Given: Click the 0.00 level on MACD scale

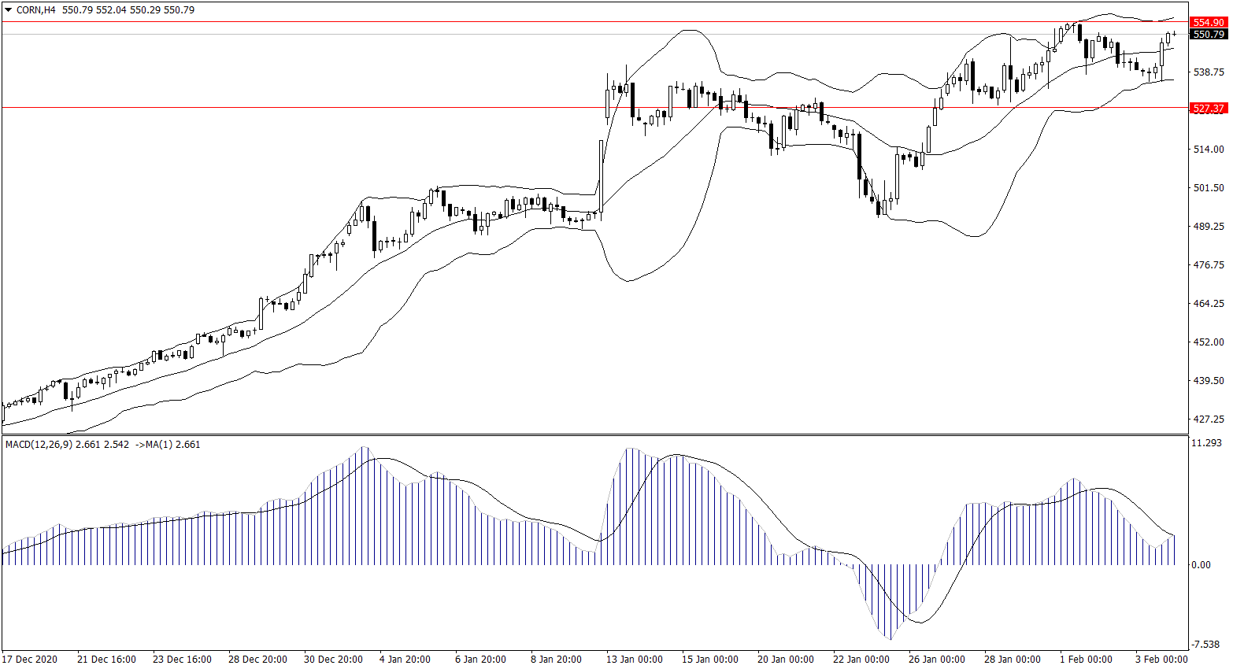Looking at the screenshot, I should pos(1201,565).
